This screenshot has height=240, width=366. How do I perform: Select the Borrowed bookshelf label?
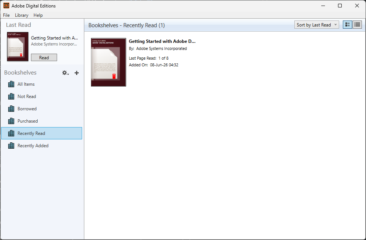(27, 109)
